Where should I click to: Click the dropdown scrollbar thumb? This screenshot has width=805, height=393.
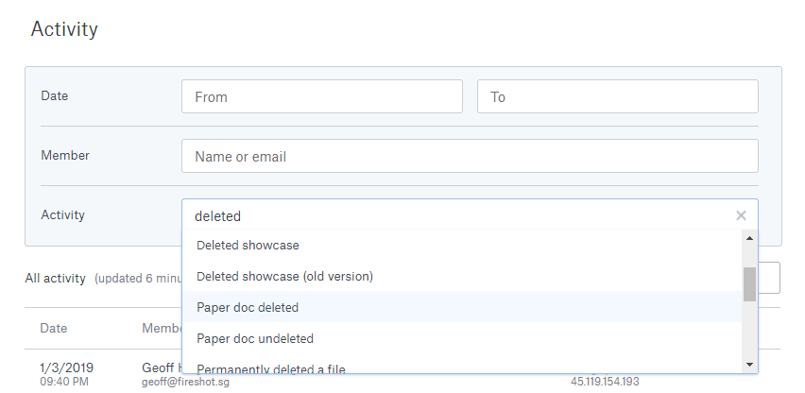point(749,283)
